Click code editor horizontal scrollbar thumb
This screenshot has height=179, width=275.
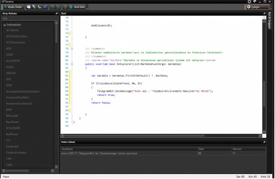[x=134, y=136]
